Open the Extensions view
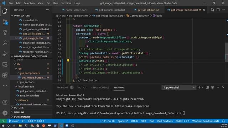This screenshot has height=128, width=228. click(5, 75)
